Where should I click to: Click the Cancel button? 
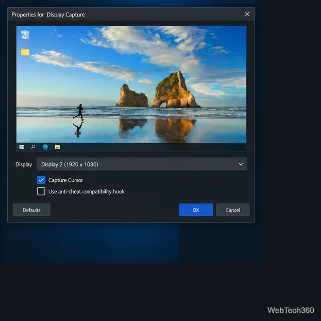tap(233, 210)
